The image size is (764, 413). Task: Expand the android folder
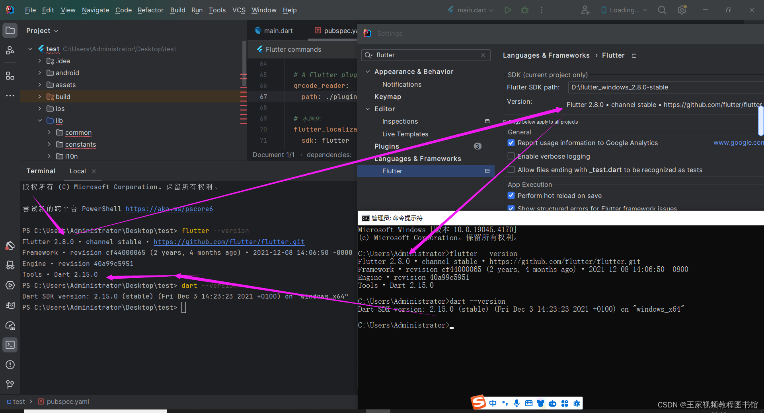pyautogui.click(x=39, y=73)
